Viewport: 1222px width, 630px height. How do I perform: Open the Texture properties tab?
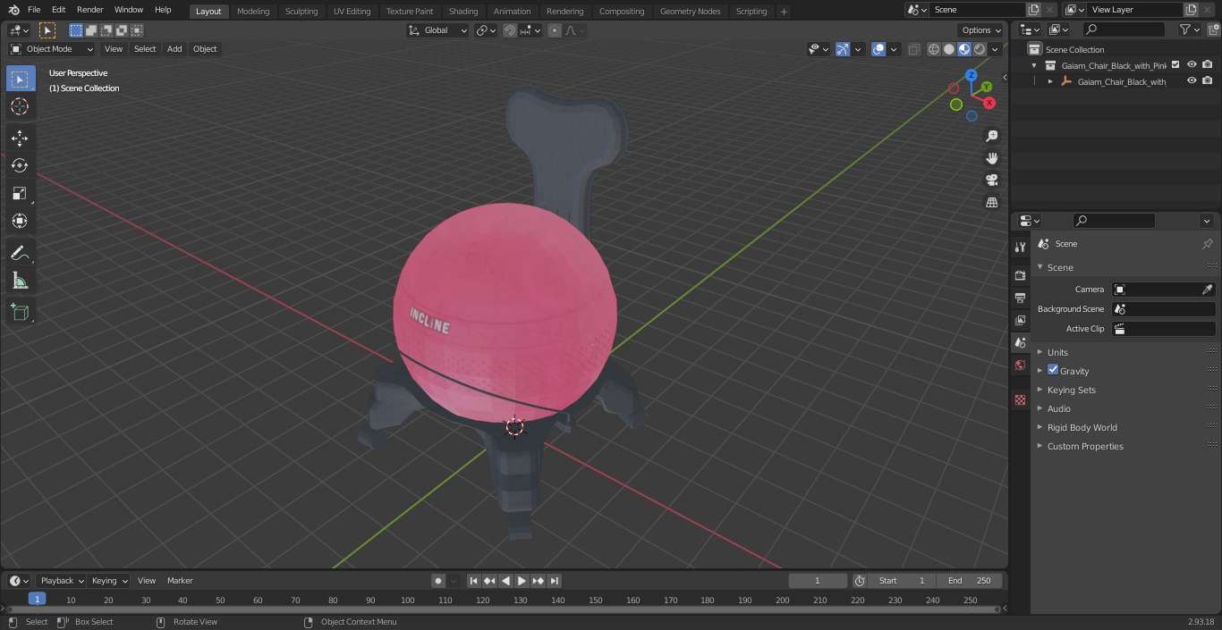point(1020,400)
